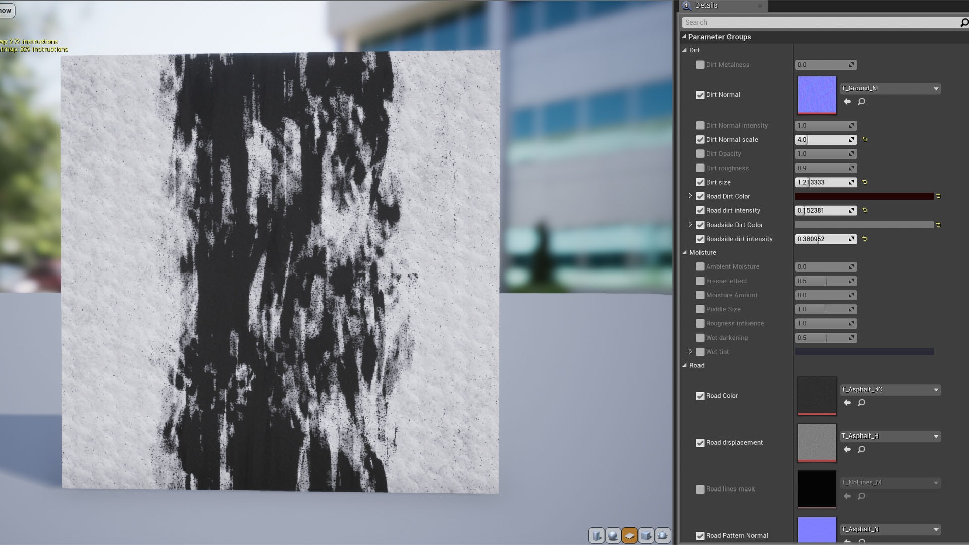969x545 pixels.
Task: Click the Details search magnifier icon
Action: tap(963, 22)
